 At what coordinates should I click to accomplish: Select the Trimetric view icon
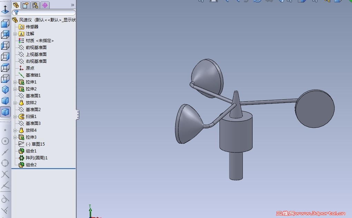click(x=5, y=101)
